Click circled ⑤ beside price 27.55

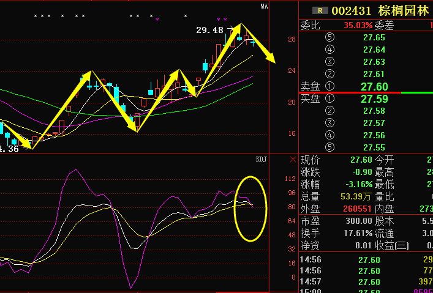[x=329, y=147]
